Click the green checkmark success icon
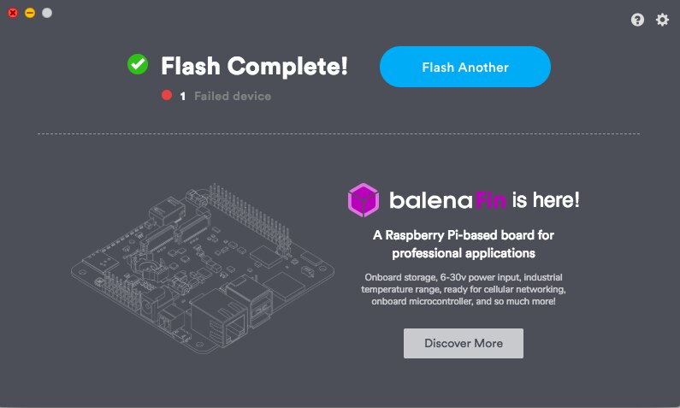The width and height of the screenshot is (680, 408). [x=138, y=64]
